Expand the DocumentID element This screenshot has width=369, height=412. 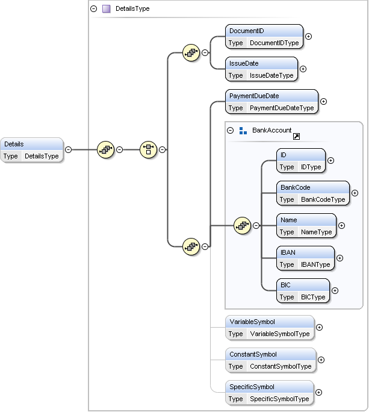click(x=308, y=37)
